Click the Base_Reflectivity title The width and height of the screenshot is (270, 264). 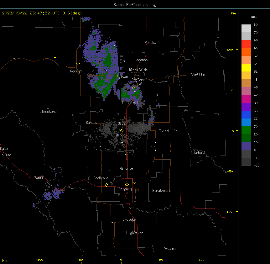pyautogui.click(x=135, y=5)
